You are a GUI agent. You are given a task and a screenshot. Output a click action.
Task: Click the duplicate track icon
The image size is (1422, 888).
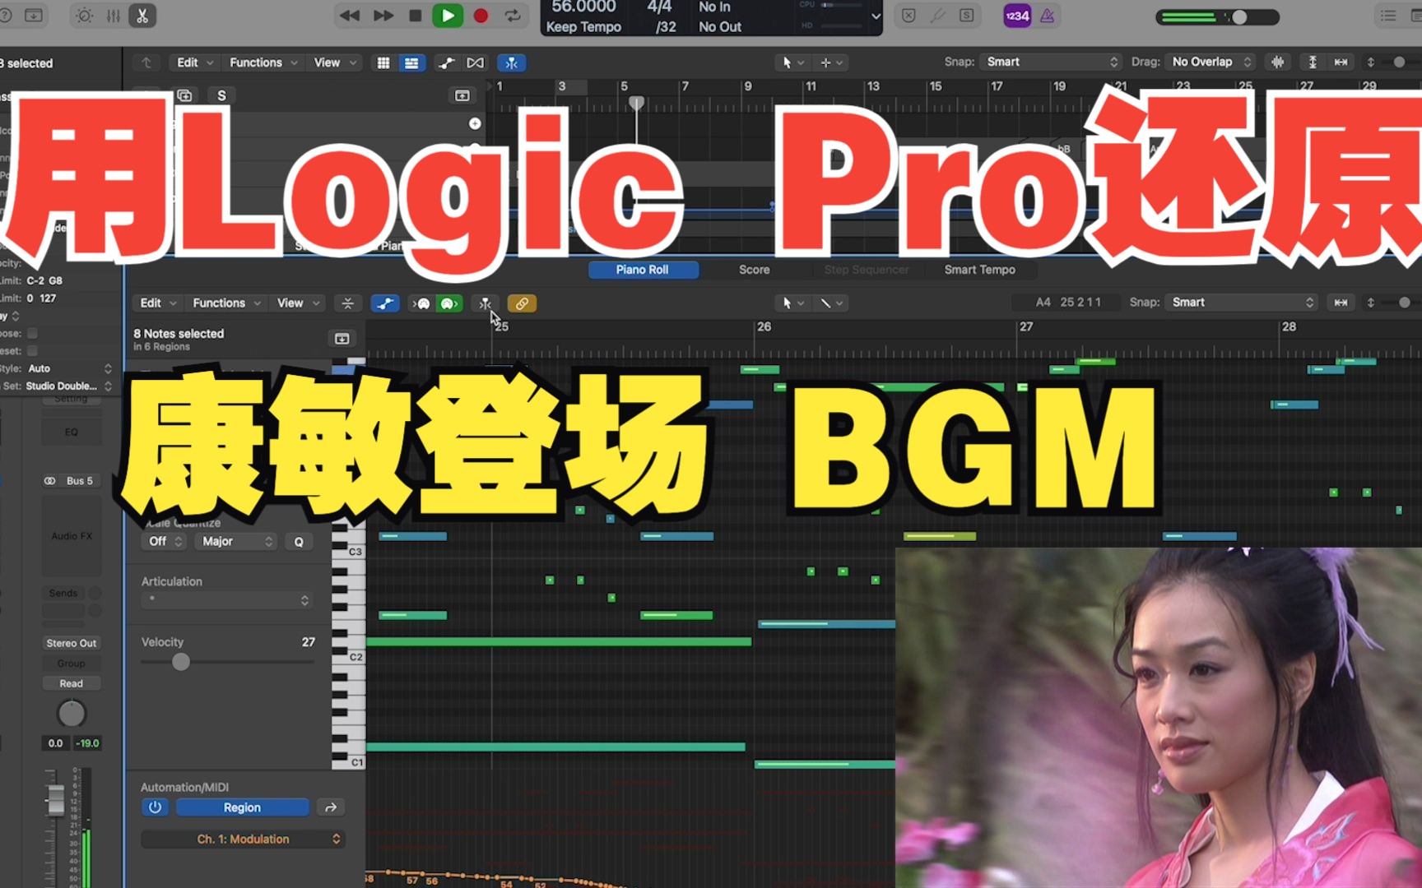pos(185,95)
